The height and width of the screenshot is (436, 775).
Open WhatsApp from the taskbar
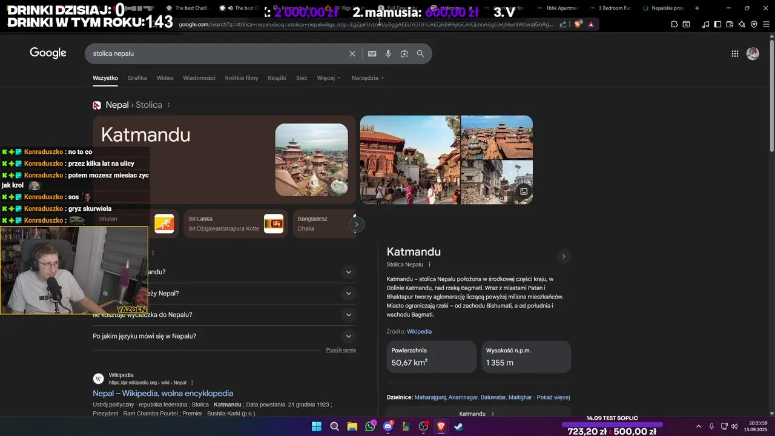coord(370,426)
